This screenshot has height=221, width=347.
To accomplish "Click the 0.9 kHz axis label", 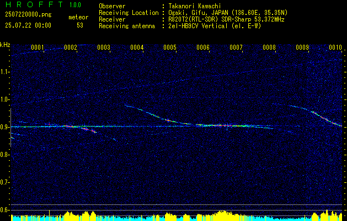I will 5,127.
